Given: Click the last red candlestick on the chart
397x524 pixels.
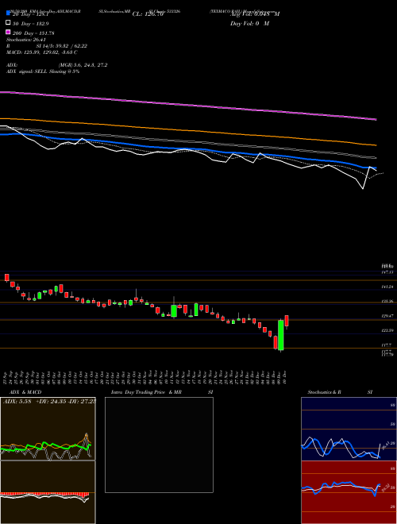Looking at the screenshot, I should [x=287, y=321].
